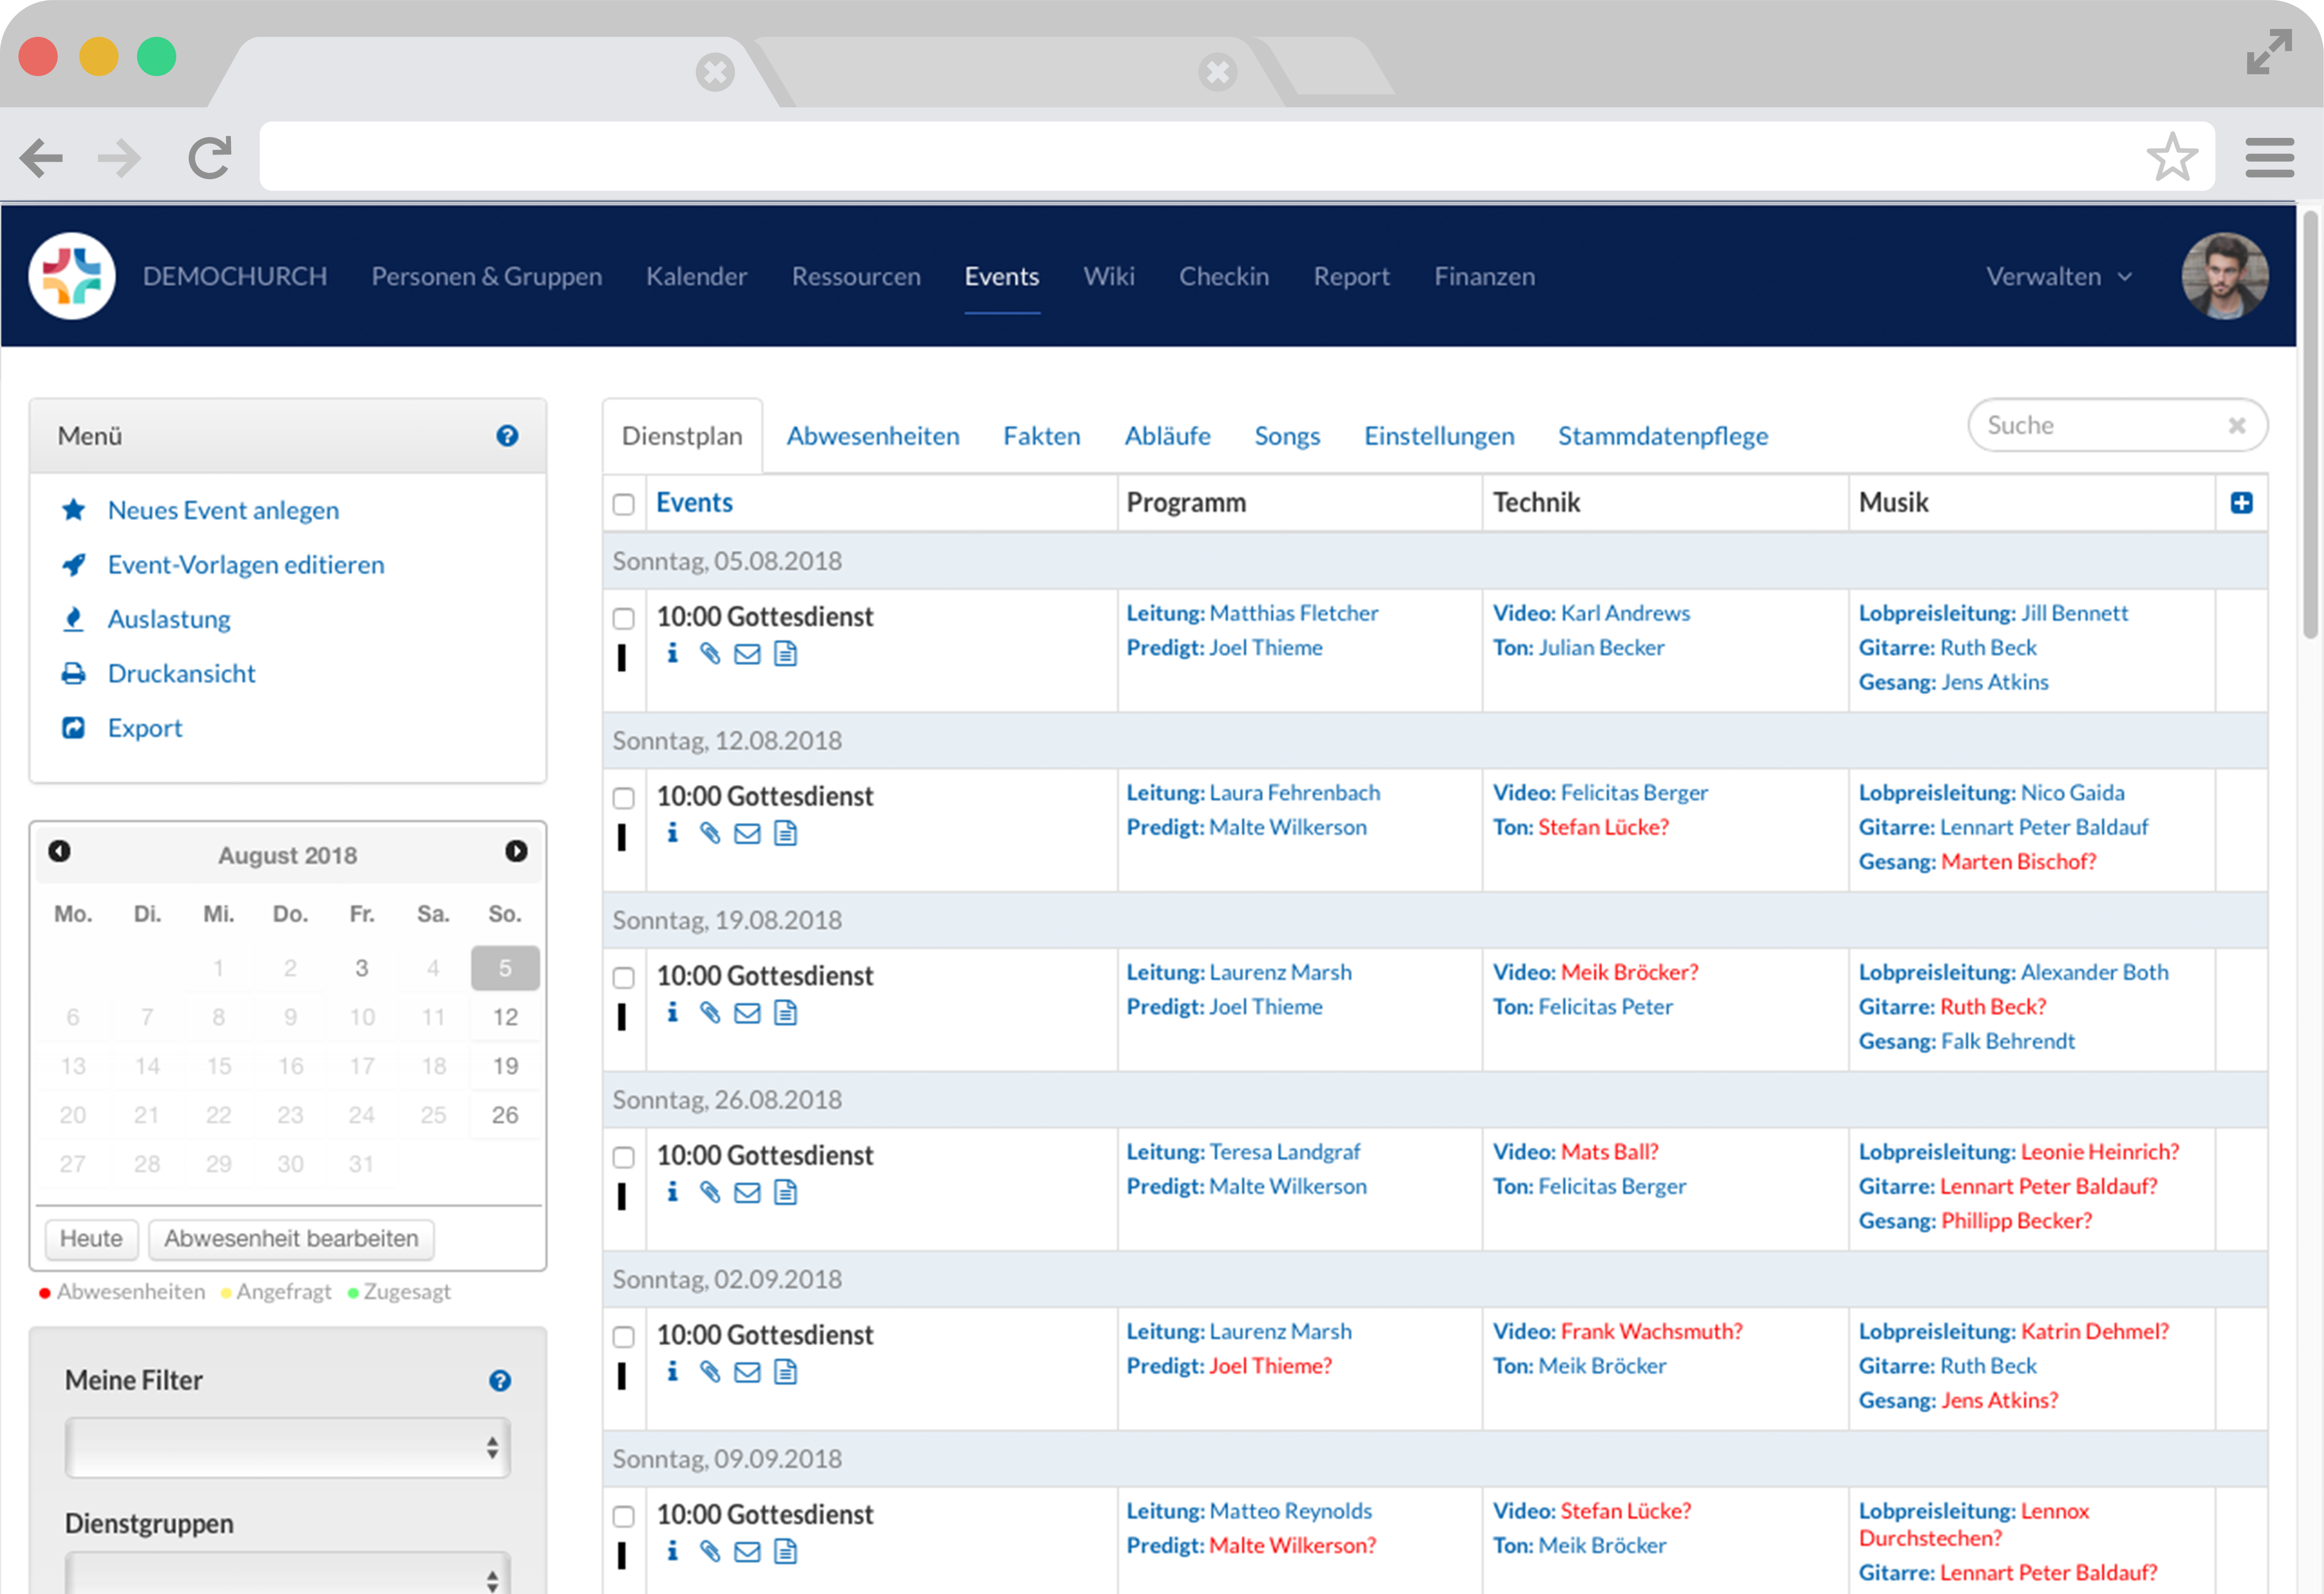Click the Meine Filter help question icon
Viewport: 2324px width, 1594px height.
click(500, 1381)
